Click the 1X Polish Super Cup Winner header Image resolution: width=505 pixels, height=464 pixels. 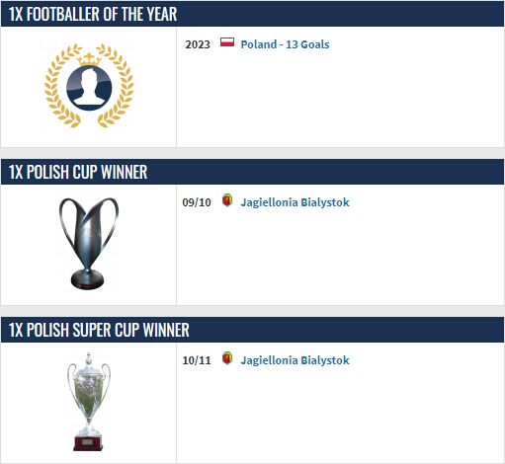[252, 330]
